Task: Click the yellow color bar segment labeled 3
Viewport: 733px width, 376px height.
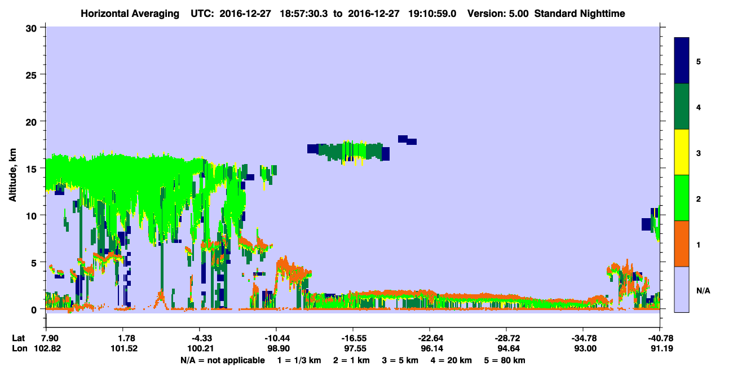Action: pyautogui.click(x=682, y=152)
